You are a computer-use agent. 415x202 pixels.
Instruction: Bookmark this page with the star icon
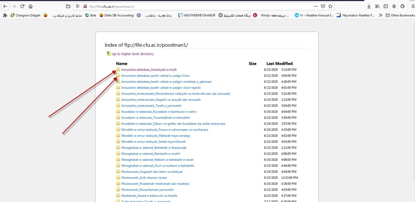[330, 6]
